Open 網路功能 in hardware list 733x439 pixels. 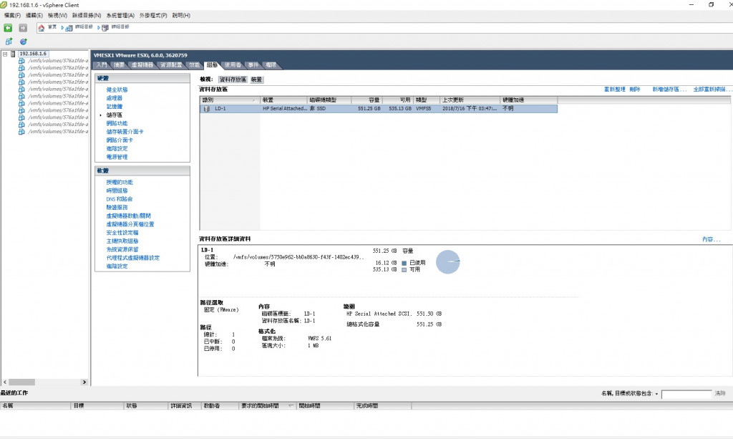coord(117,123)
